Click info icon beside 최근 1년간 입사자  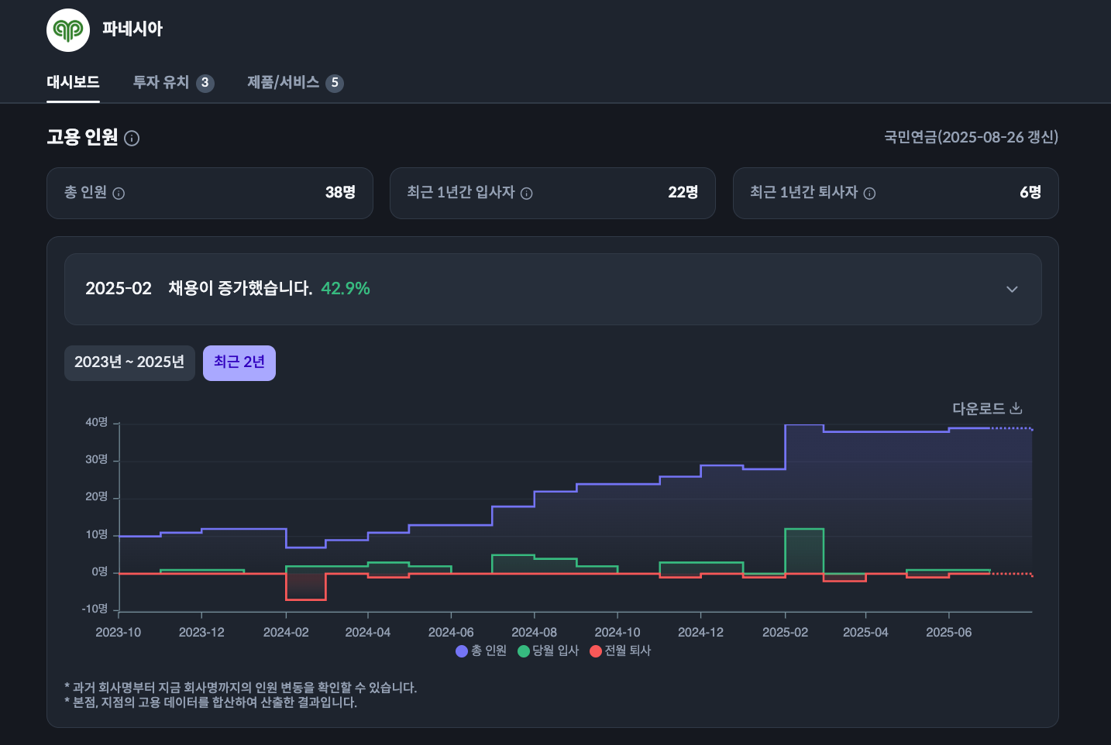tap(527, 194)
